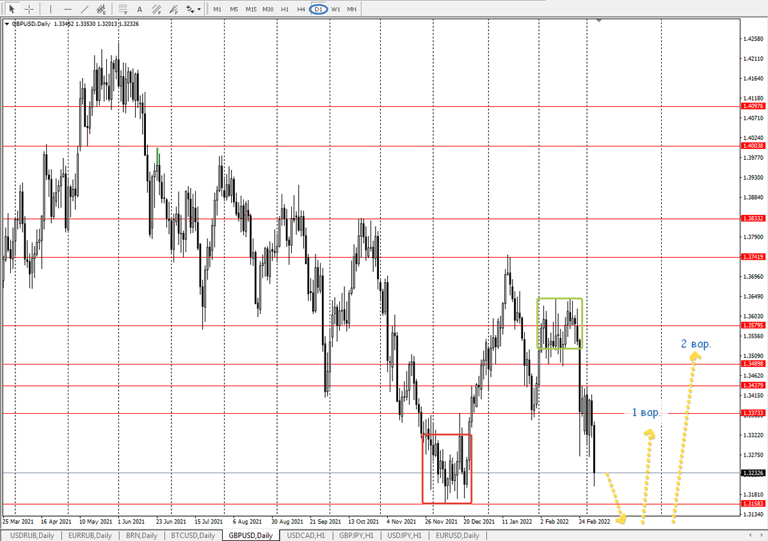Click the 1.31583 red price label
Image resolution: width=768 pixels, height=541 pixels.
(x=753, y=505)
